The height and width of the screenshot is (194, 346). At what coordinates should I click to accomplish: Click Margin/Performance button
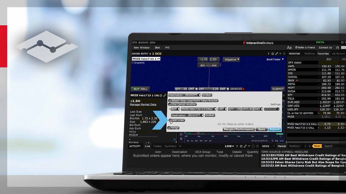pyautogui.click(x=239, y=129)
